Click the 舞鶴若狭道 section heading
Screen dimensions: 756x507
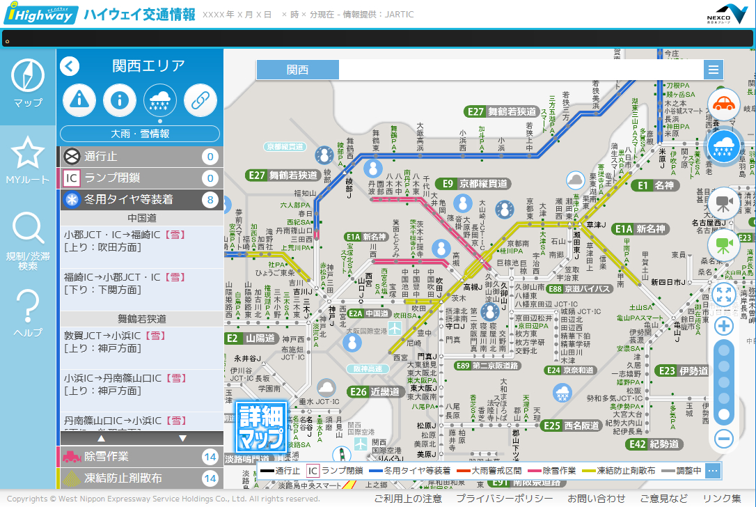(x=142, y=319)
